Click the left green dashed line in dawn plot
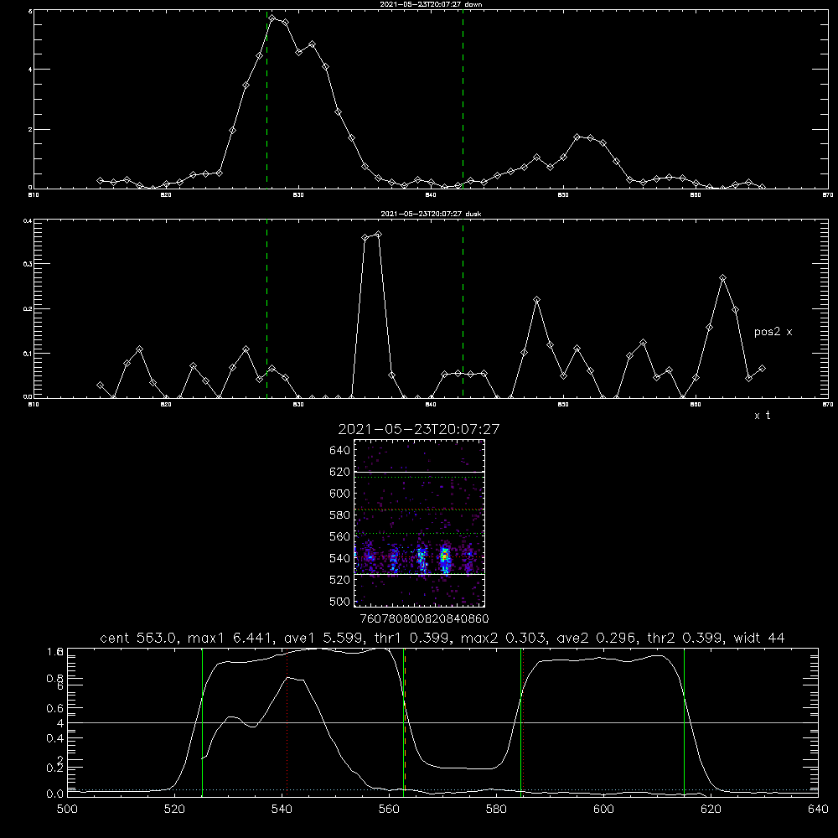The height and width of the screenshot is (838, 838). click(x=266, y=99)
